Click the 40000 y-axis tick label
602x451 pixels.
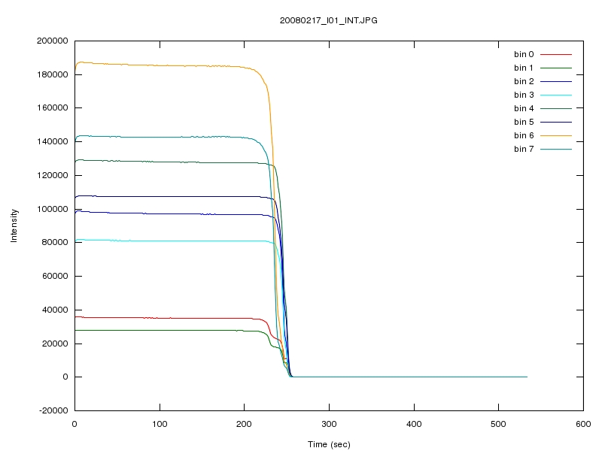(x=55, y=310)
